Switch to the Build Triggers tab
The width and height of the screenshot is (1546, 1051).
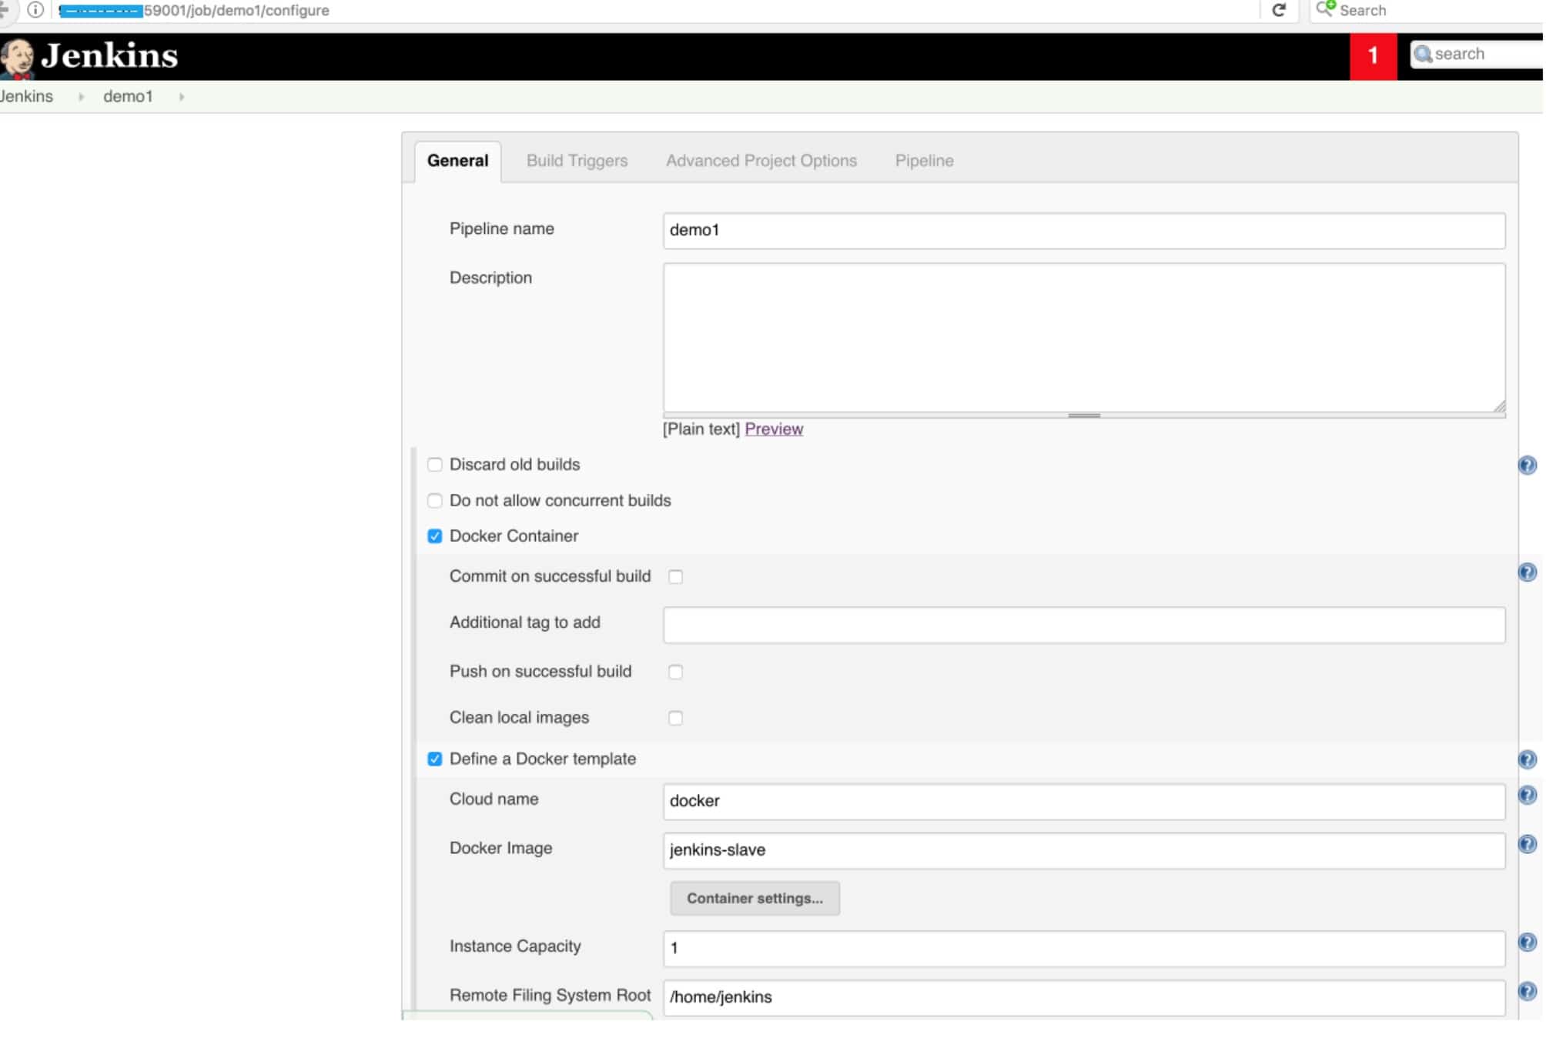pyautogui.click(x=577, y=161)
